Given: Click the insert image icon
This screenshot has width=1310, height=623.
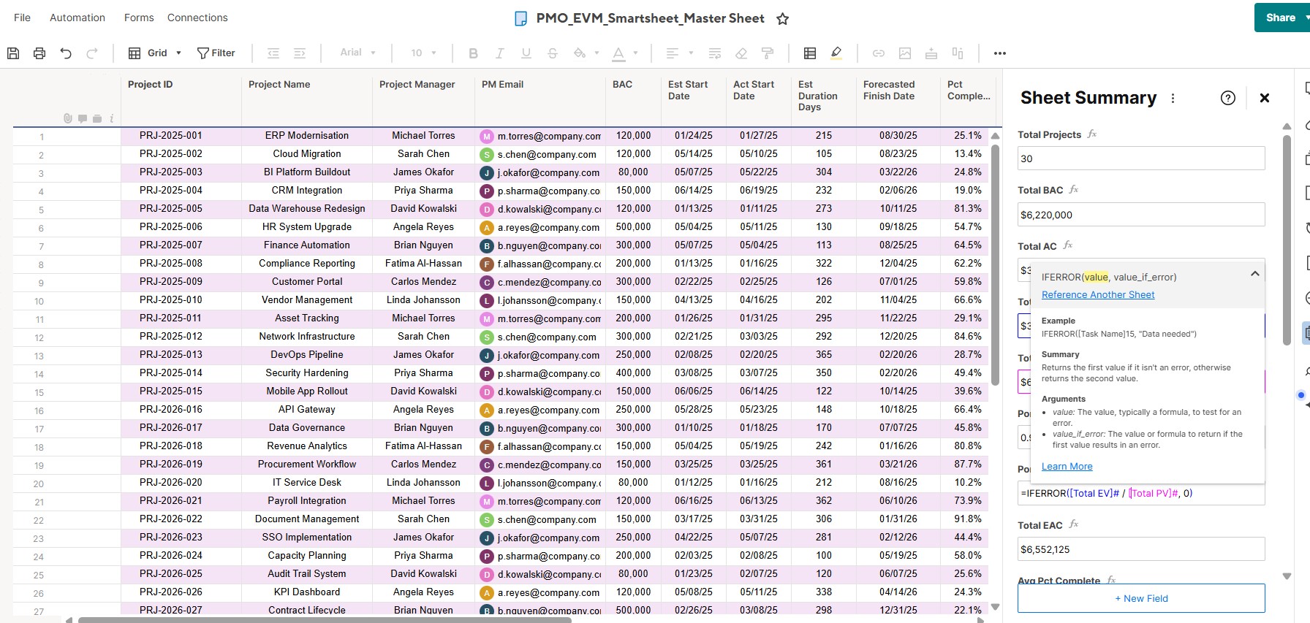Looking at the screenshot, I should coord(905,53).
